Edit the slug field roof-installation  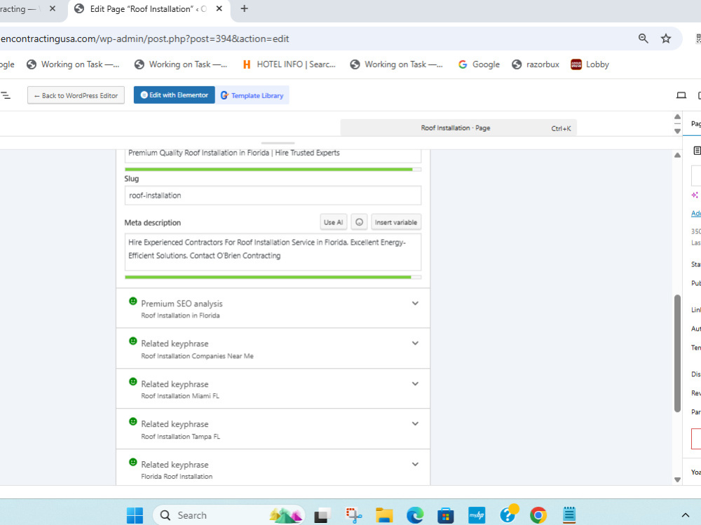point(273,196)
